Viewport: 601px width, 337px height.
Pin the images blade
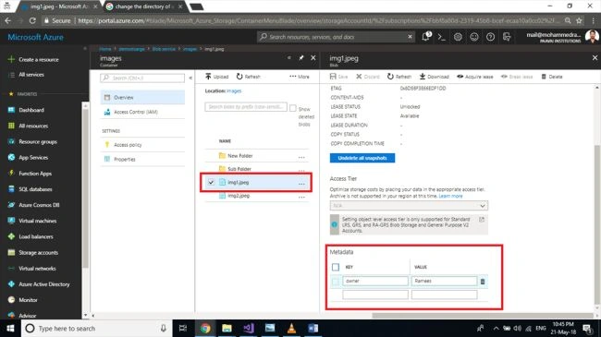click(300, 58)
